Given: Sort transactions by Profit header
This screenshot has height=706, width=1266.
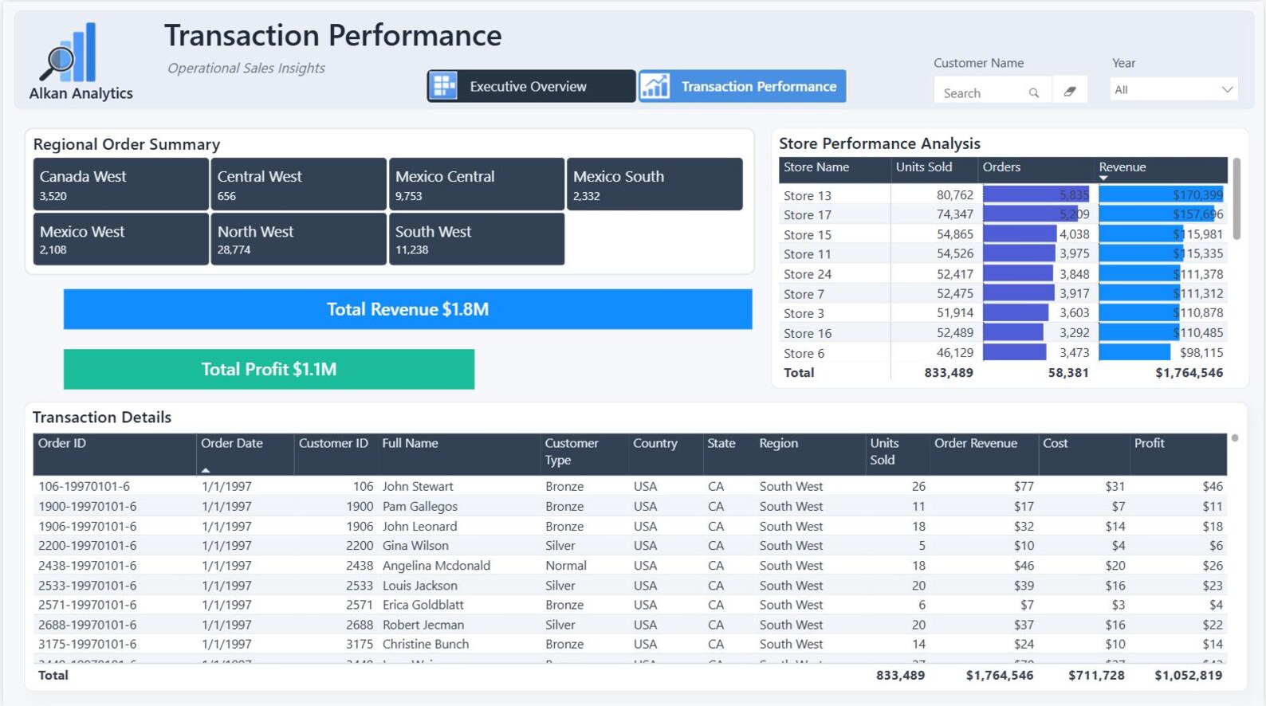Looking at the screenshot, I should point(1178,454).
